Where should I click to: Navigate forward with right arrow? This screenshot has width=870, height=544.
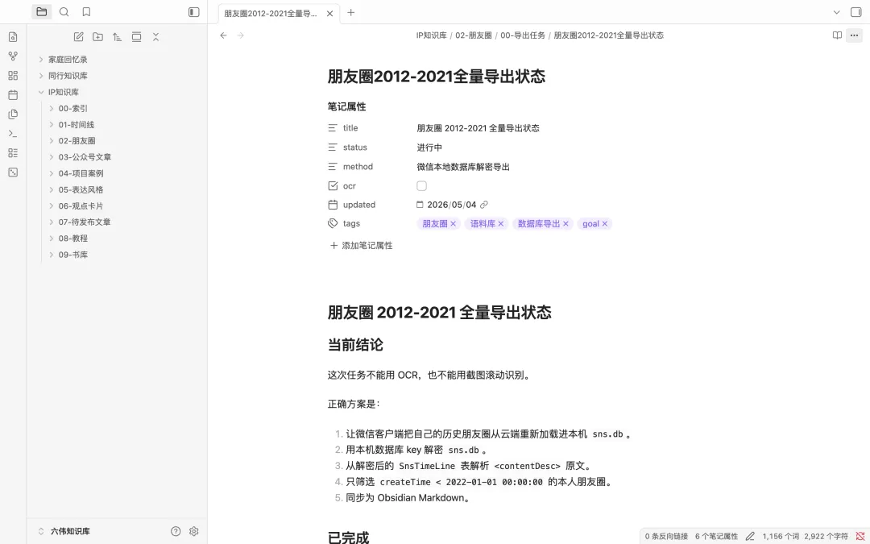240,35
